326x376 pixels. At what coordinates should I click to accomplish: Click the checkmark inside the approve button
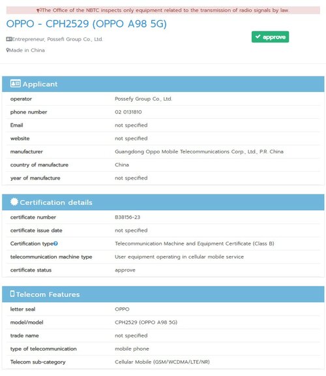point(258,37)
